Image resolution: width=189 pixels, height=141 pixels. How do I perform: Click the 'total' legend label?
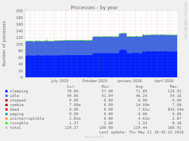point(16,128)
